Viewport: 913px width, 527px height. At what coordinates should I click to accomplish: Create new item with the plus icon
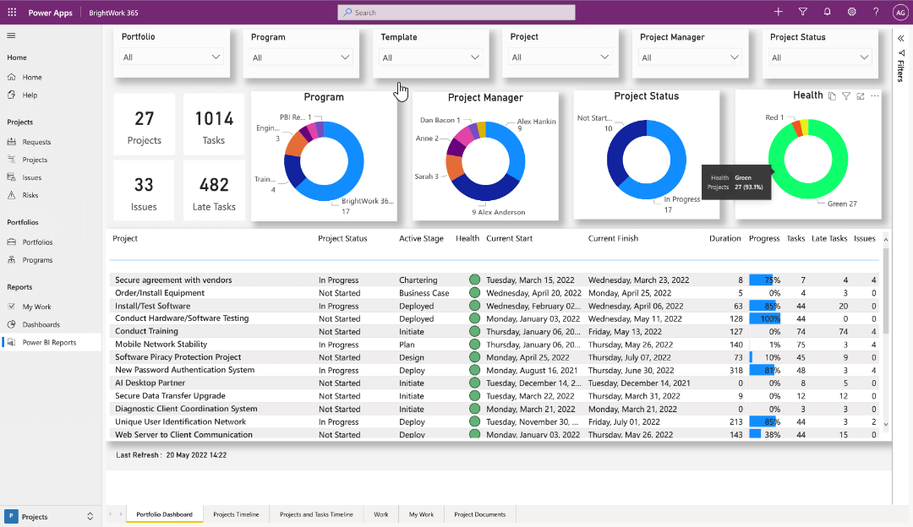778,12
